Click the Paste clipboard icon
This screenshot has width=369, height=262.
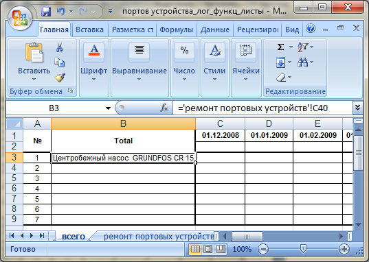pos(34,53)
